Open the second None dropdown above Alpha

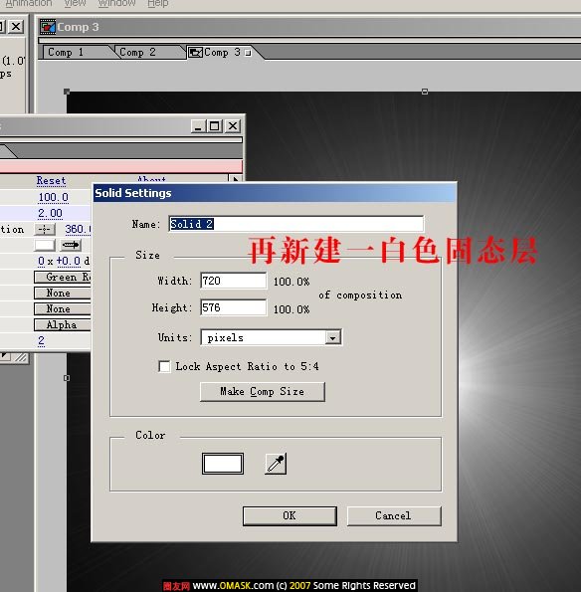coord(63,308)
